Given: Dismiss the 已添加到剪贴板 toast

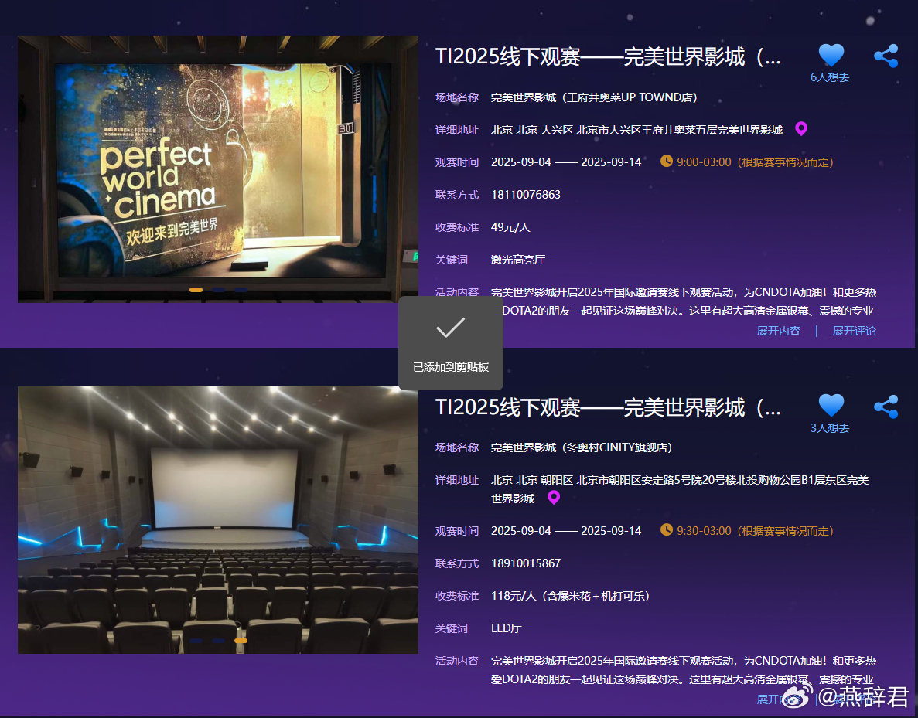Looking at the screenshot, I should click(451, 343).
